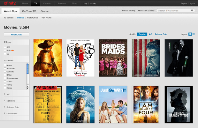Open the dark In Time poster
This screenshot has width=198, height=128.
point(179,58)
